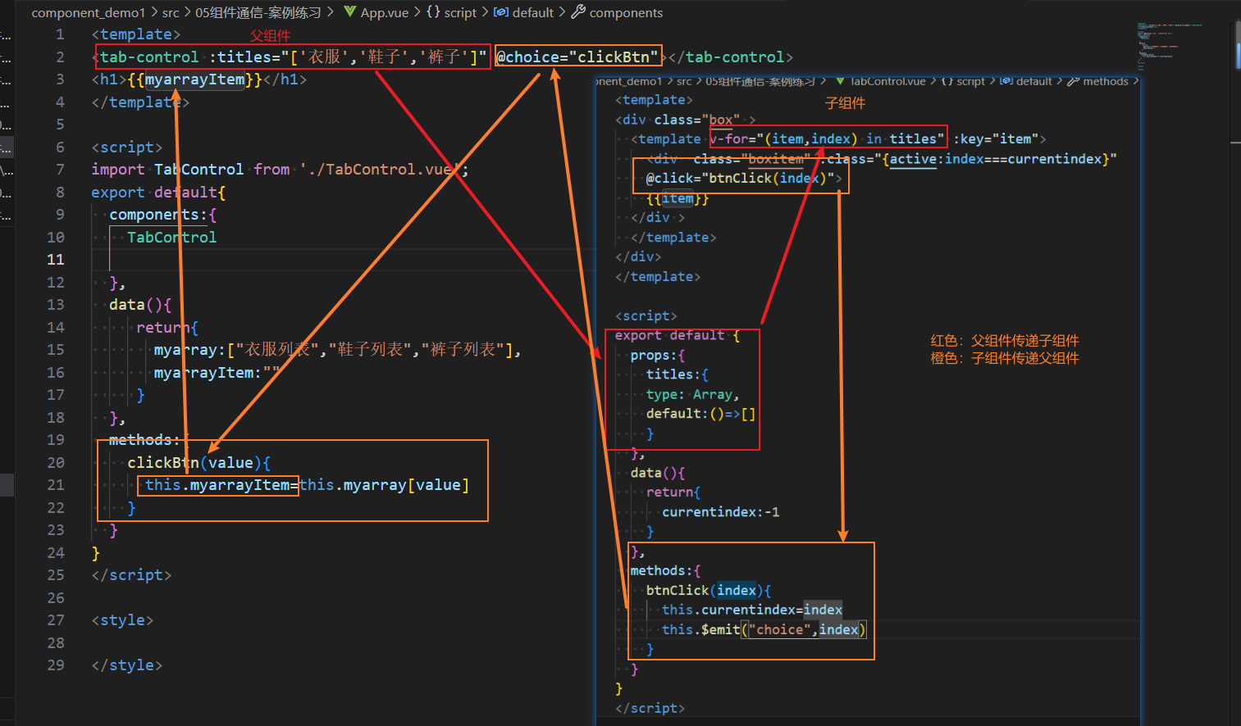Click the green Vue icon beside App.vue
This screenshot has width=1241, height=726.
350,11
